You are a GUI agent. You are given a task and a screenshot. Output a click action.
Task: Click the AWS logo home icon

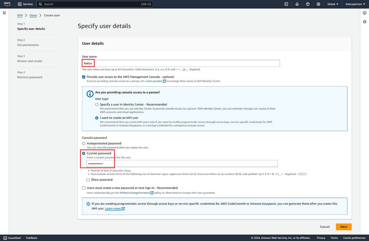tap(7, 4)
